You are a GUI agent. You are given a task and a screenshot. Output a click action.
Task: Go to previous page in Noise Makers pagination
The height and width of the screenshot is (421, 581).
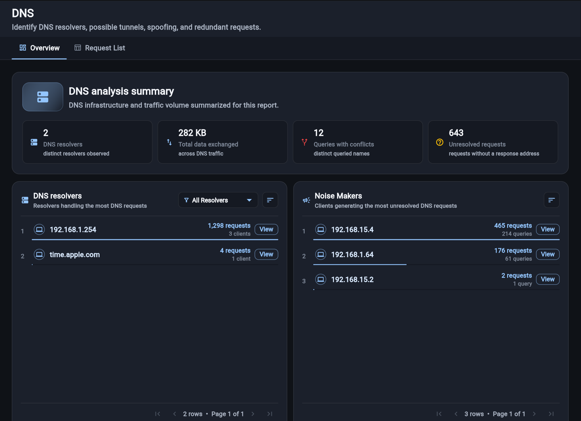(x=456, y=414)
